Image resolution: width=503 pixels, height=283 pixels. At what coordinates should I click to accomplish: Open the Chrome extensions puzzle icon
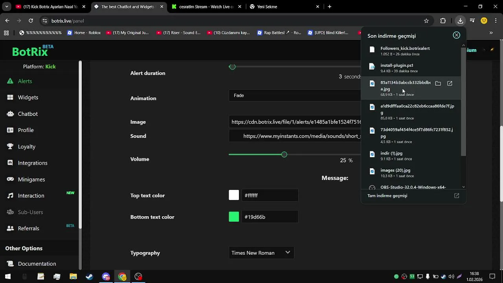tap(443, 21)
